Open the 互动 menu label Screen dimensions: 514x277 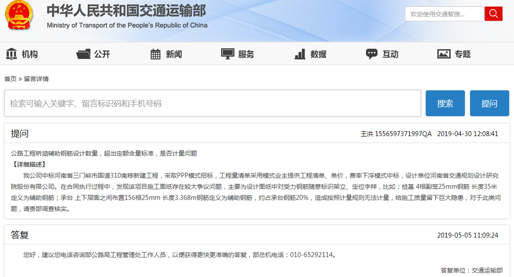pyautogui.click(x=390, y=54)
